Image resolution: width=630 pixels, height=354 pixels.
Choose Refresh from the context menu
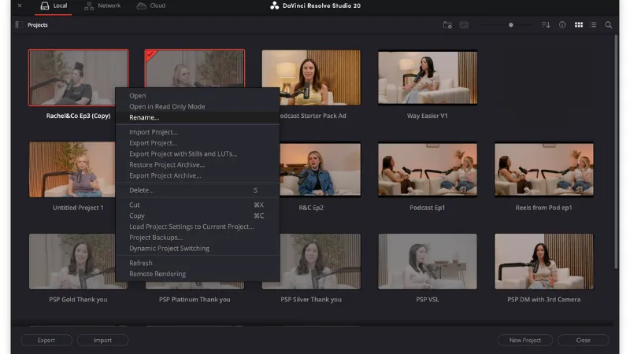198,263
